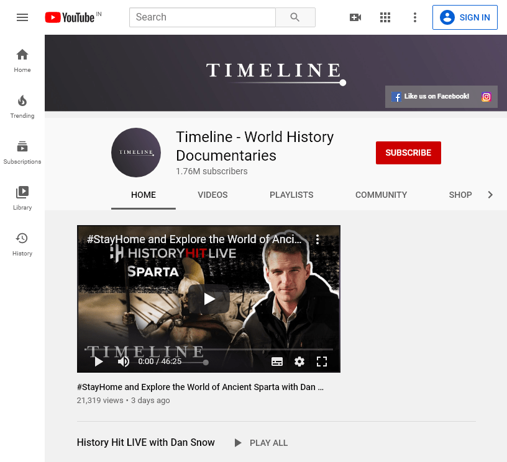The height and width of the screenshot is (462, 507).
Task: Open the hamburger guide menu
Action: coord(22,17)
